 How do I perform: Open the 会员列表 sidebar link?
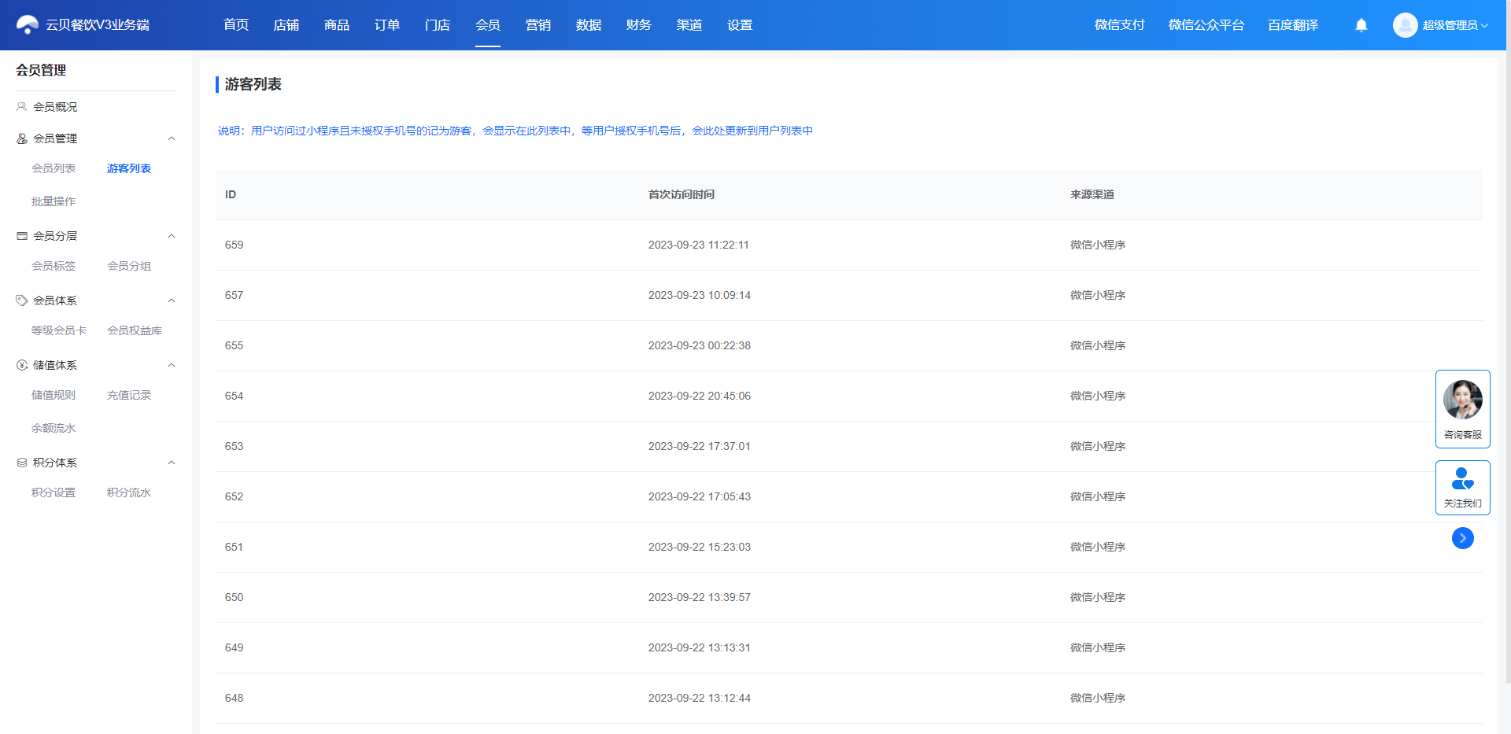click(54, 168)
